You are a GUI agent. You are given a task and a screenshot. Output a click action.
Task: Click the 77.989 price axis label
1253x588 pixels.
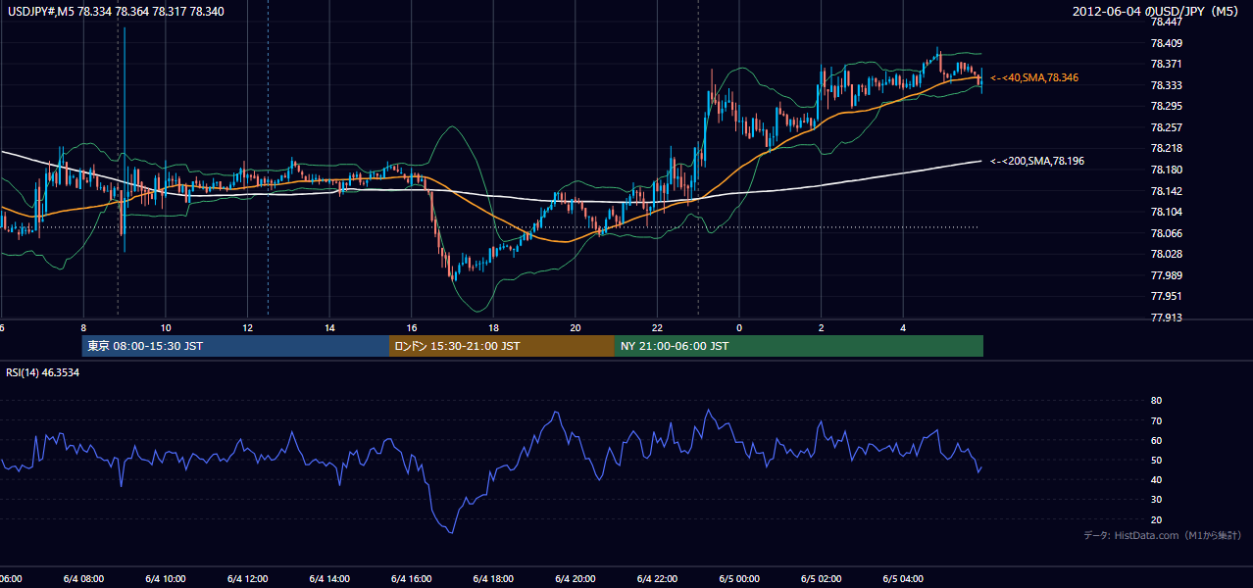point(1167,275)
